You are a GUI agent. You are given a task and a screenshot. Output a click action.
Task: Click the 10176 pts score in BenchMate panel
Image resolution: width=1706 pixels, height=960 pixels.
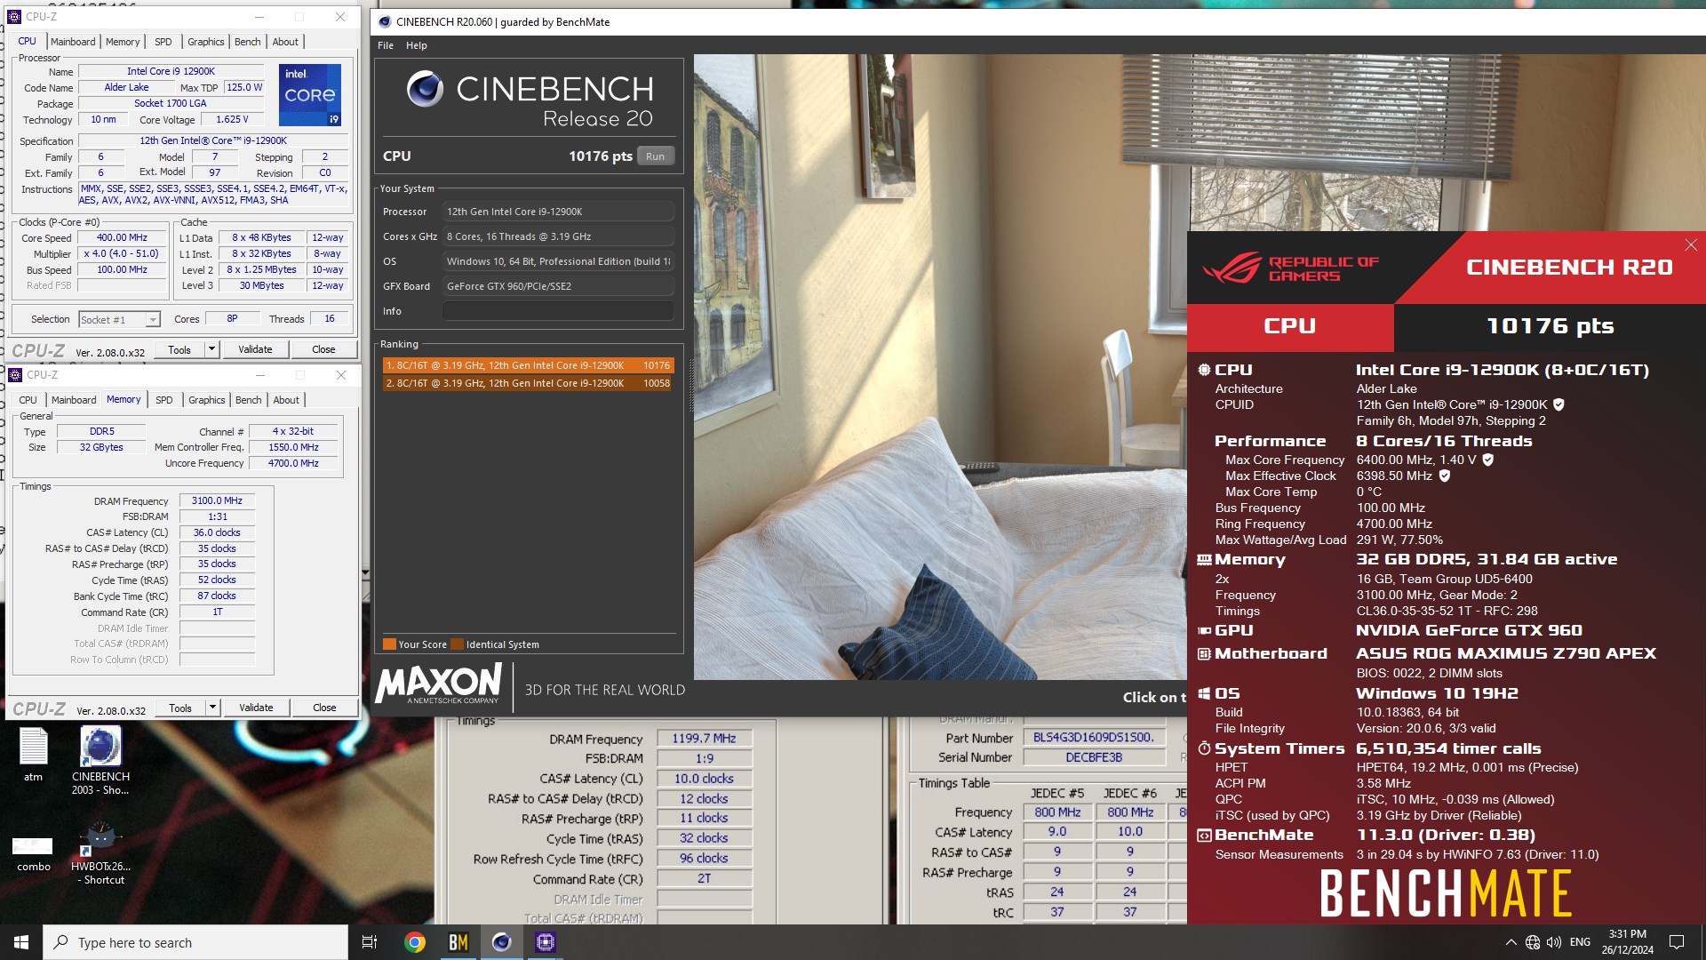point(1550,326)
